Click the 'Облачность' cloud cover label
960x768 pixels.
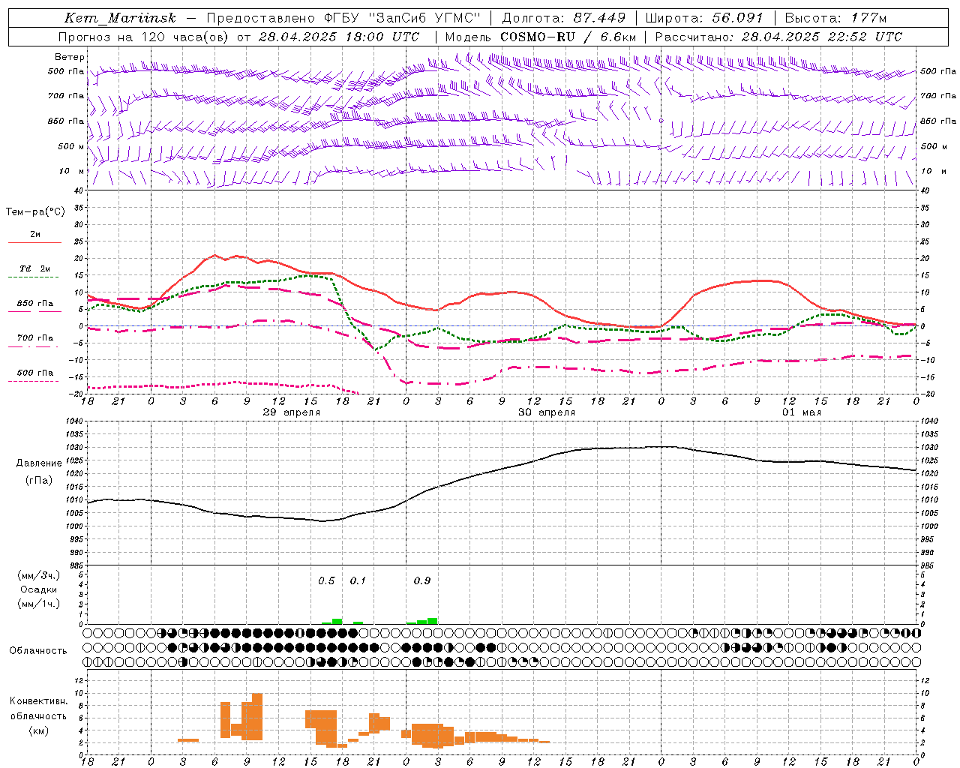38,651
